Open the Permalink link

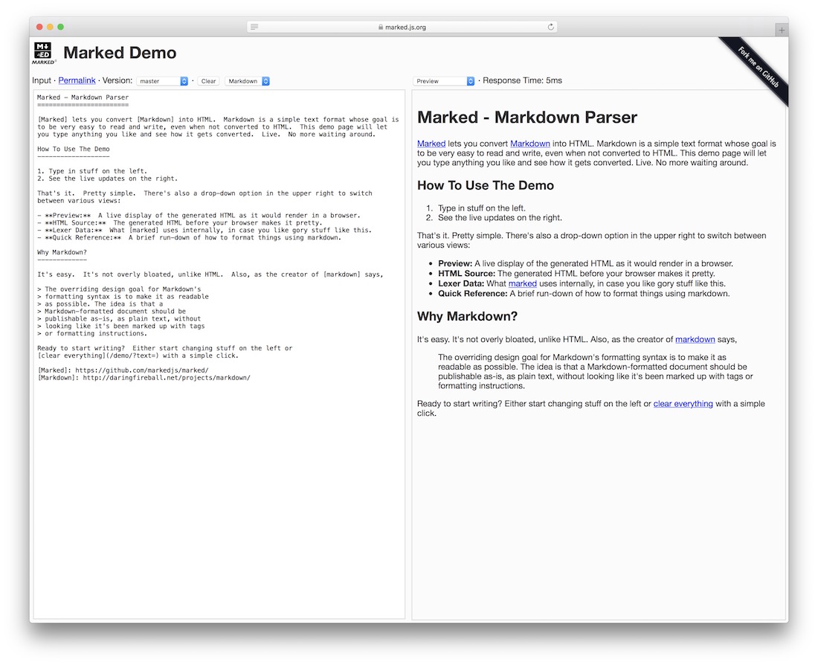tap(77, 80)
